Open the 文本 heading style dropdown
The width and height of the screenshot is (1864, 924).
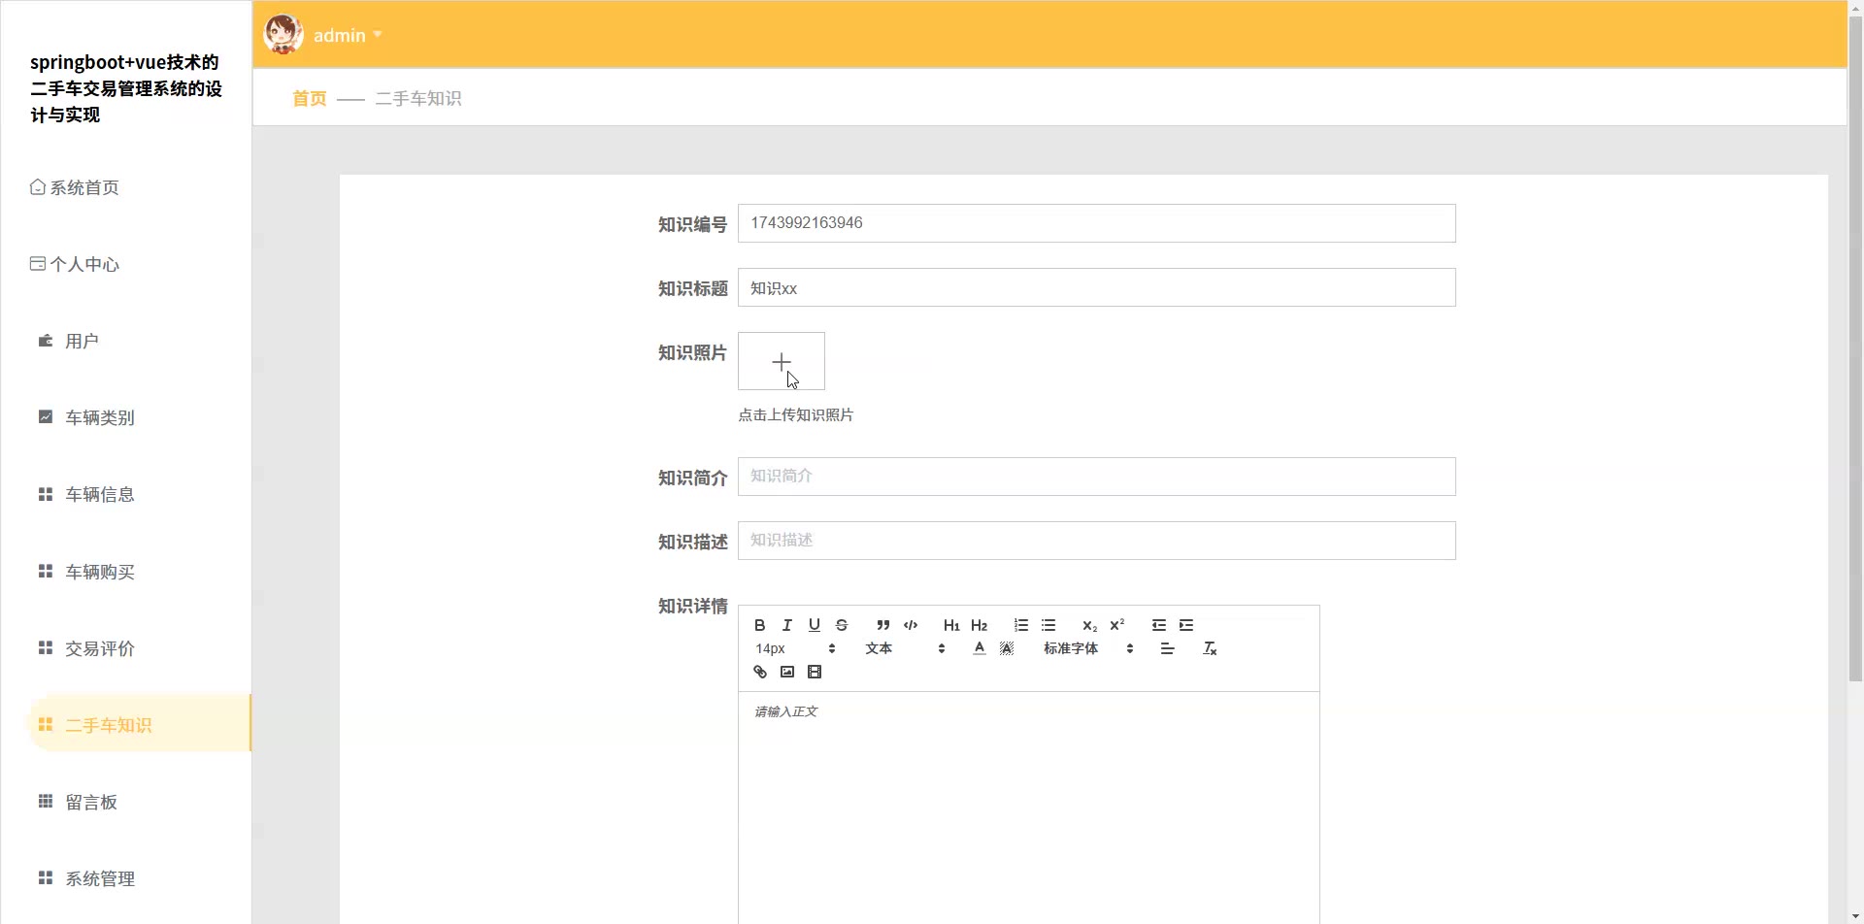click(x=905, y=648)
